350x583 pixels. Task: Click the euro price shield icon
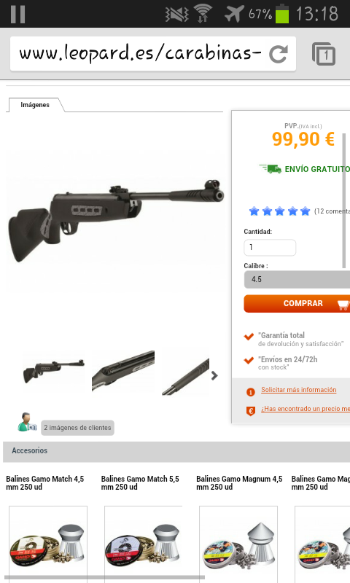(x=251, y=411)
